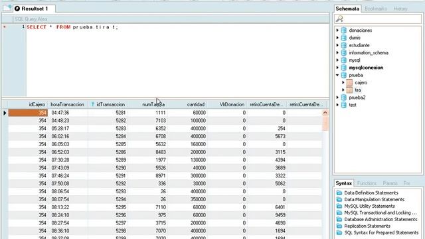Viewport: 425px width, 239px height.
Task: Click the new resultset tab icon
Action: (7, 8)
